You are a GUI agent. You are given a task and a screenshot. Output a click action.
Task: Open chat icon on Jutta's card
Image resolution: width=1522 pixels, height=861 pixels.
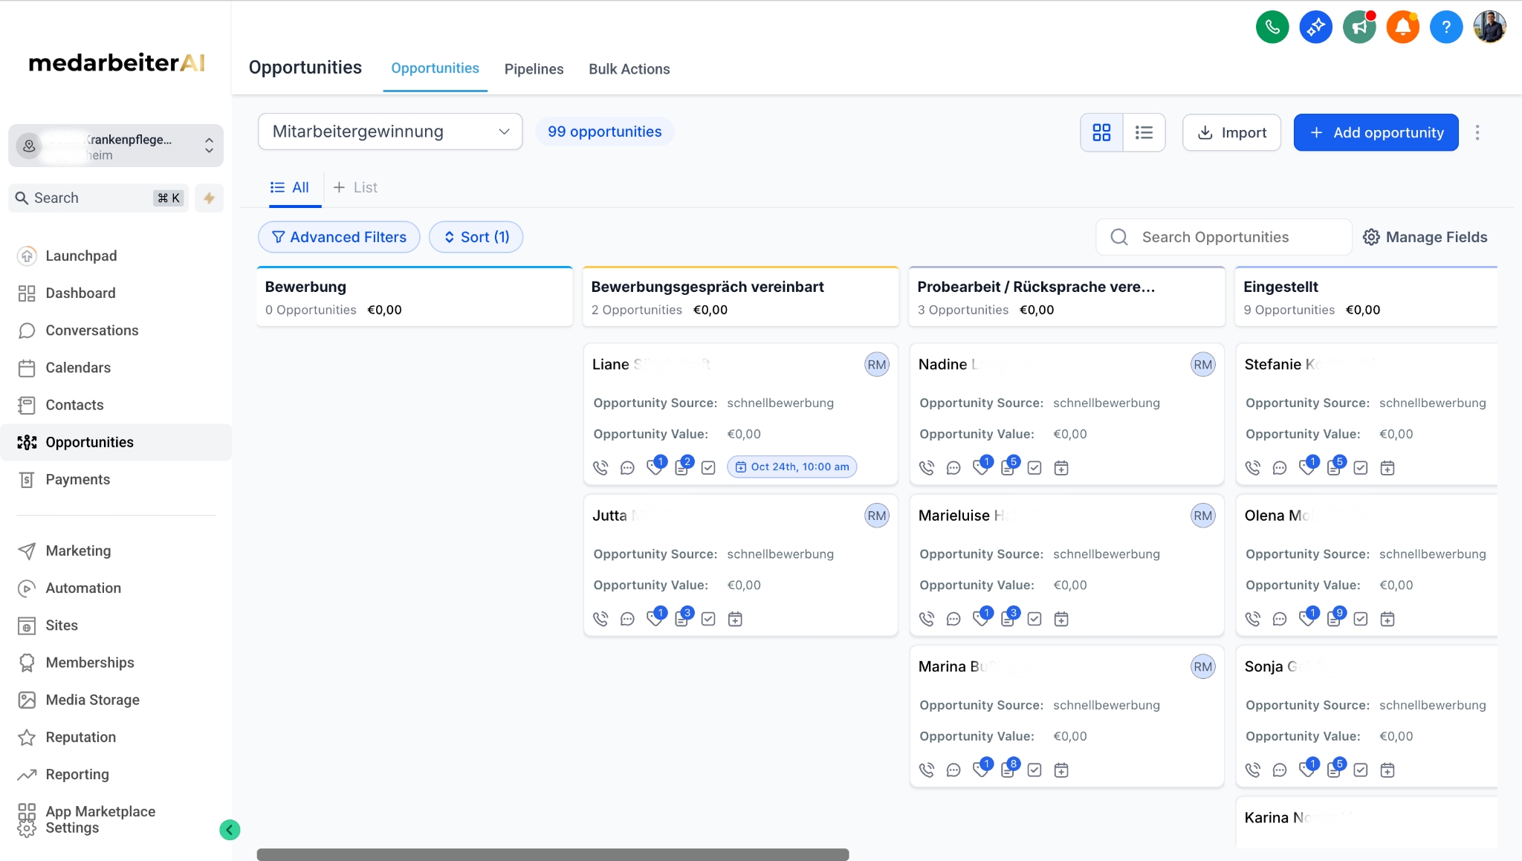coord(627,619)
